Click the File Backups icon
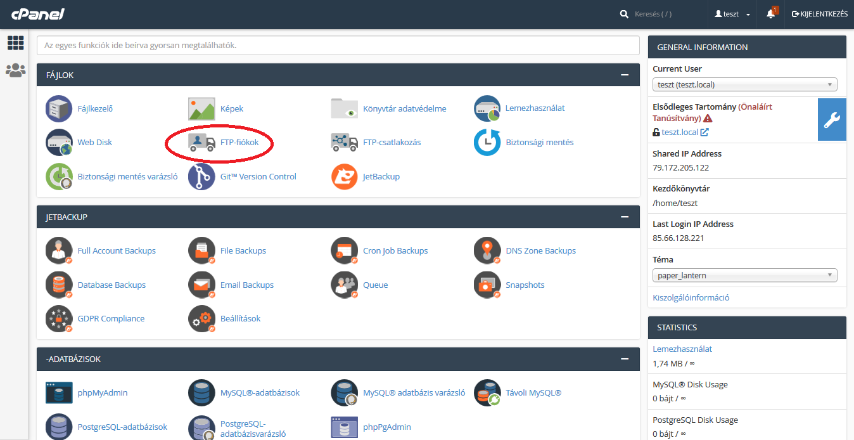This screenshot has height=440, width=854. pos(201,250)
